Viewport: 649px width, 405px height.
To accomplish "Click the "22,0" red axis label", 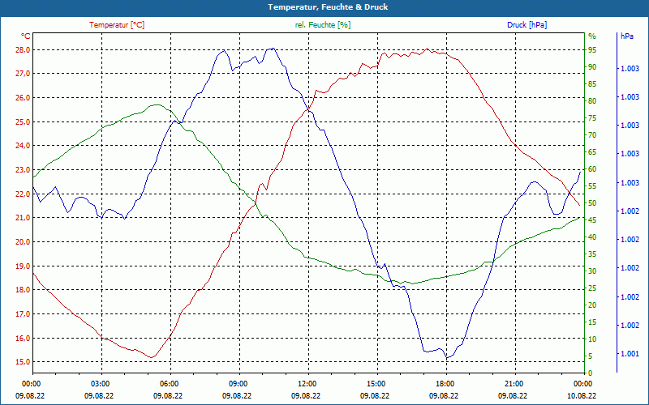I will 23,194.
